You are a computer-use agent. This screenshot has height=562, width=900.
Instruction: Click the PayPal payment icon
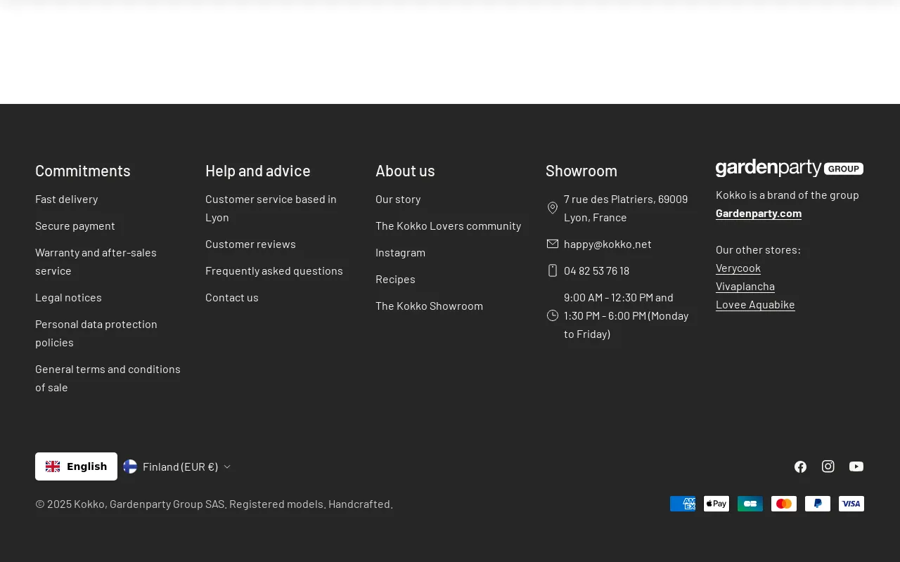[x=818, y=504]
